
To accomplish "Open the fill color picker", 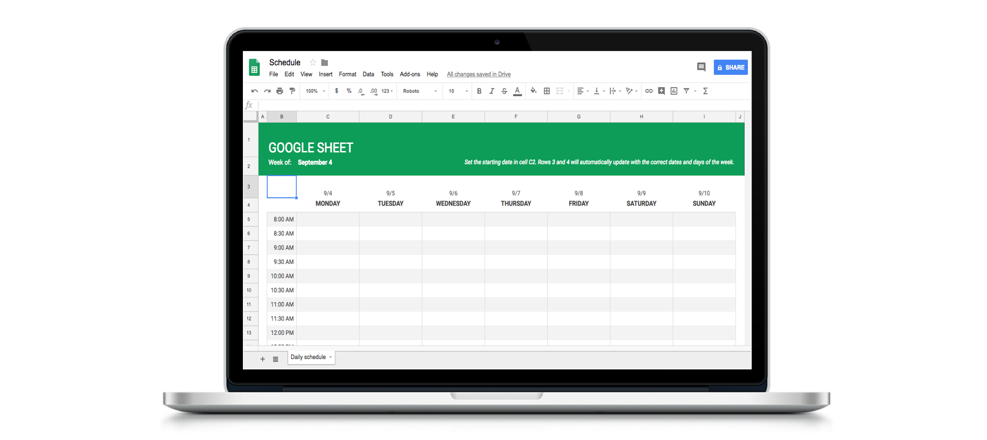I will point(533,91).
